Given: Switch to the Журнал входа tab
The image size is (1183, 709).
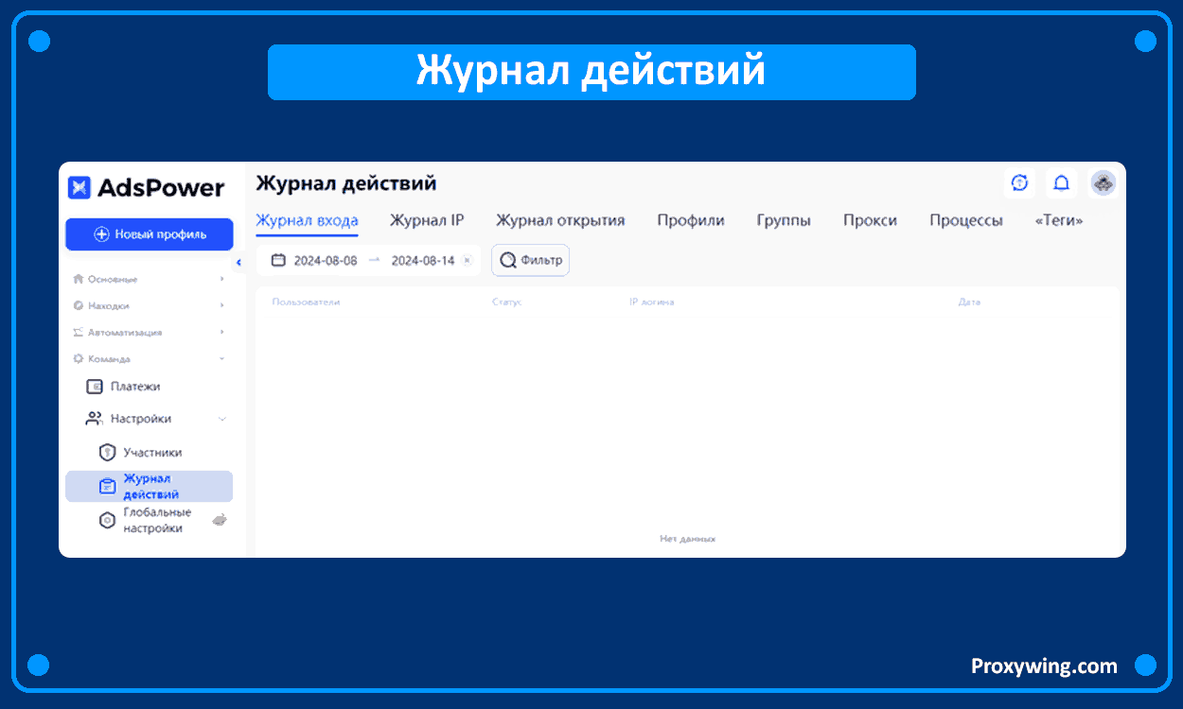Looking at the screenshot, I should (x=307, y=220).
